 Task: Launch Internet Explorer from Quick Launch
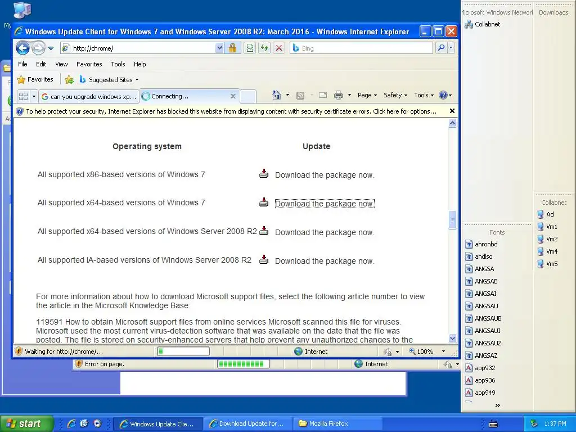71,424
